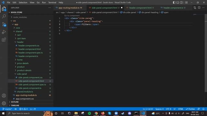Toggle primary side bar layout icon
Screen dimensions: 207x116
point(174,3)
